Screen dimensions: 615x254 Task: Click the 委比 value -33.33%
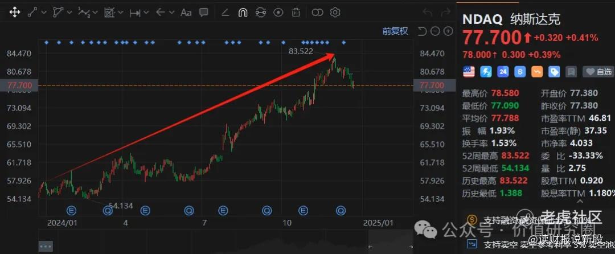pos(587,155)
